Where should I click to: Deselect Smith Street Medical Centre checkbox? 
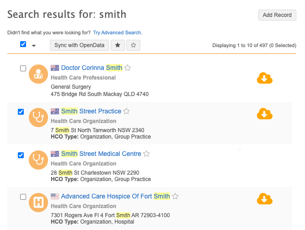pyautogui.click(x=21, y=155)
